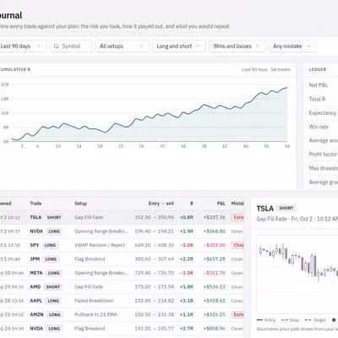Click the +3.1R value for AAPL

(187, 301)
